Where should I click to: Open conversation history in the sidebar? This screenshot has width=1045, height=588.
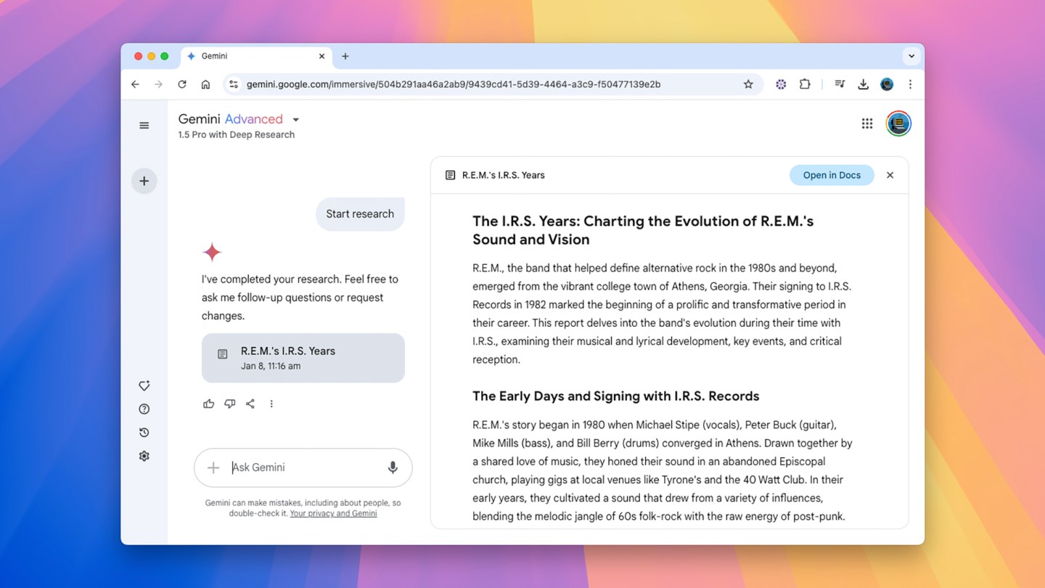144,432
